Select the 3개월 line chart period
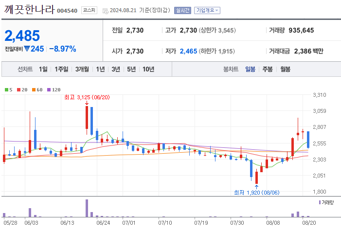This screenshot has height=232, width=341. [82, 70]
